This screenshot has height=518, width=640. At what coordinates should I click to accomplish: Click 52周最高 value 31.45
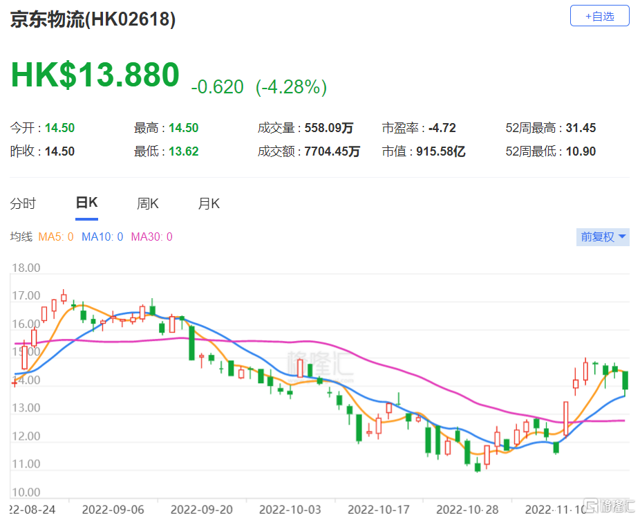(x=581, y=128)
